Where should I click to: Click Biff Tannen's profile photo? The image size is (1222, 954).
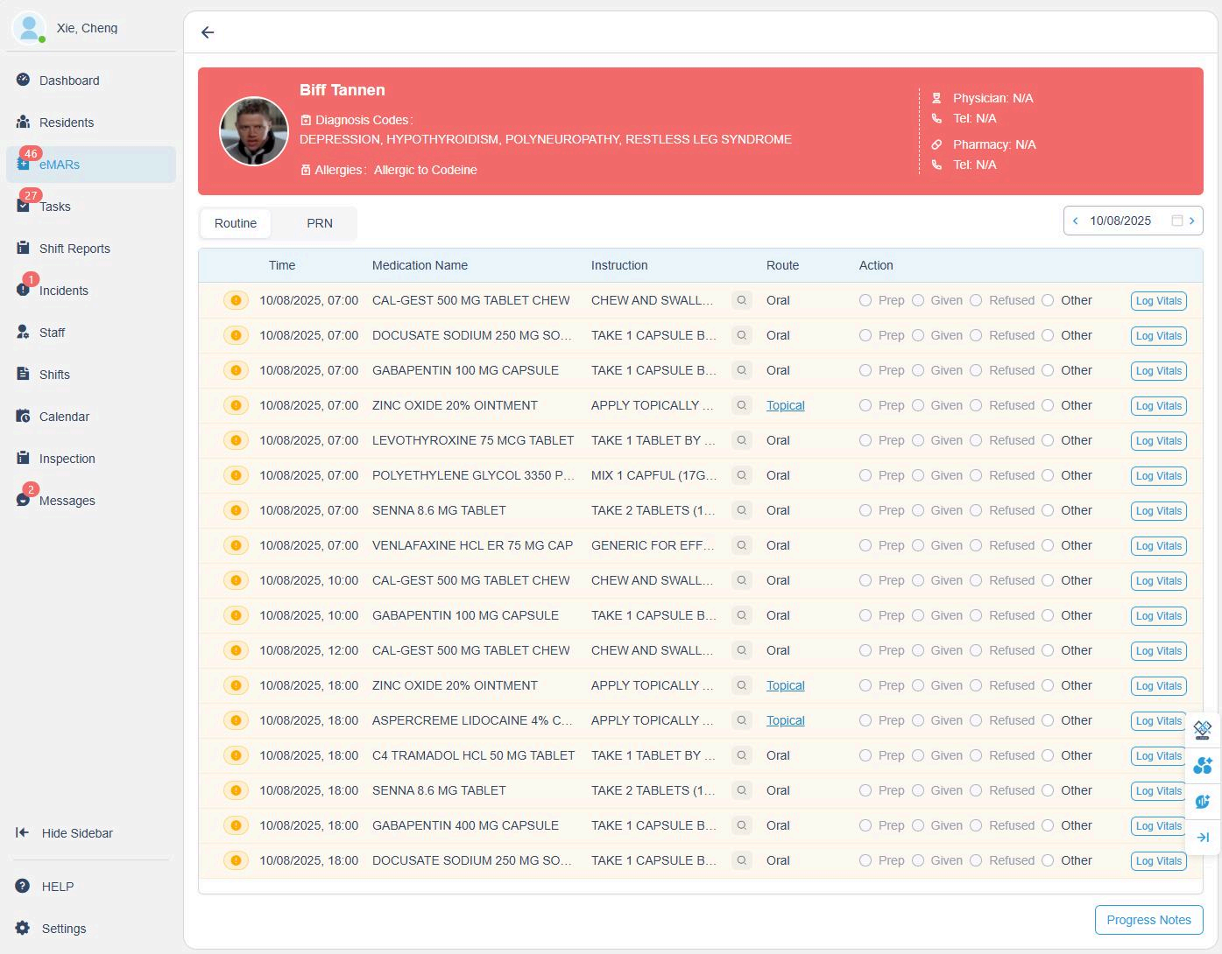point(254,131)
